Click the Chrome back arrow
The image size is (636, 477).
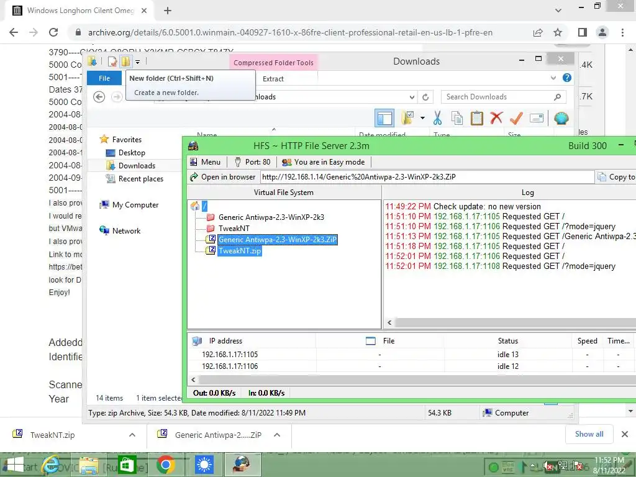click(x=14, y=32)
